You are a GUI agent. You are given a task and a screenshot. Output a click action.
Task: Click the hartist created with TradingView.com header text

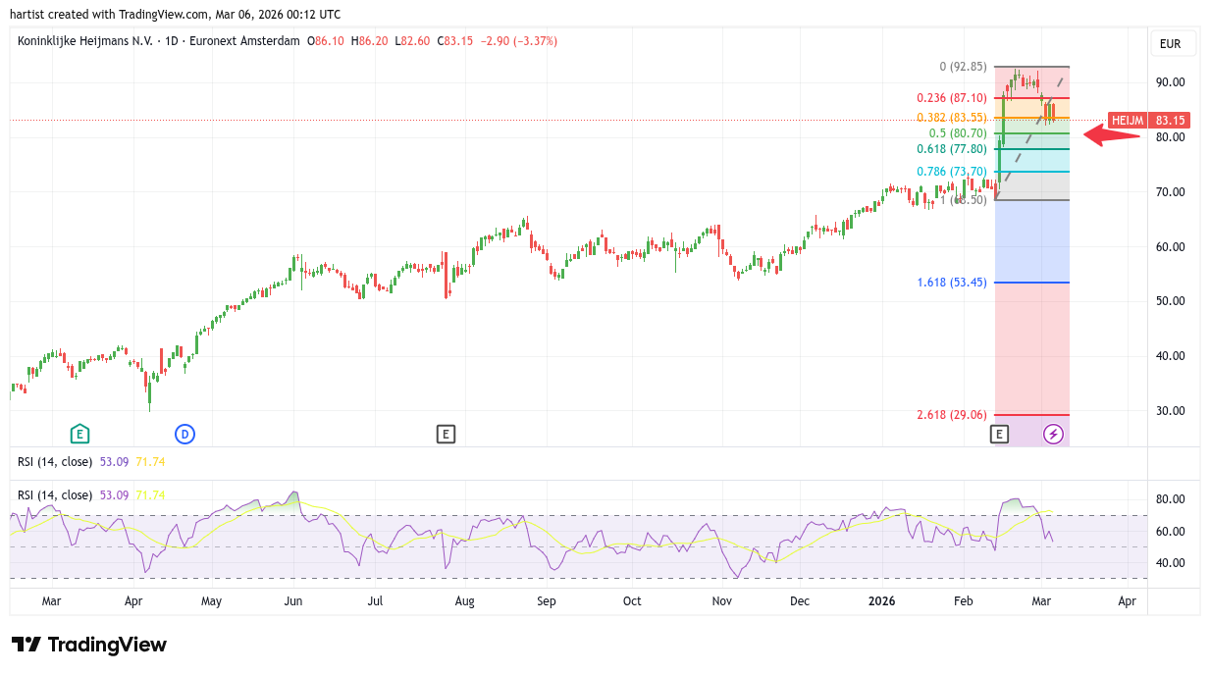pyautogui.click(x=176, y=15)
